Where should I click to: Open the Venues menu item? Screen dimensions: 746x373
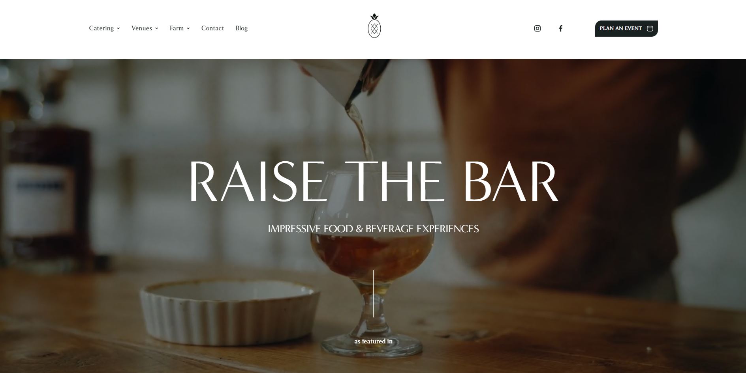[142, 28]
